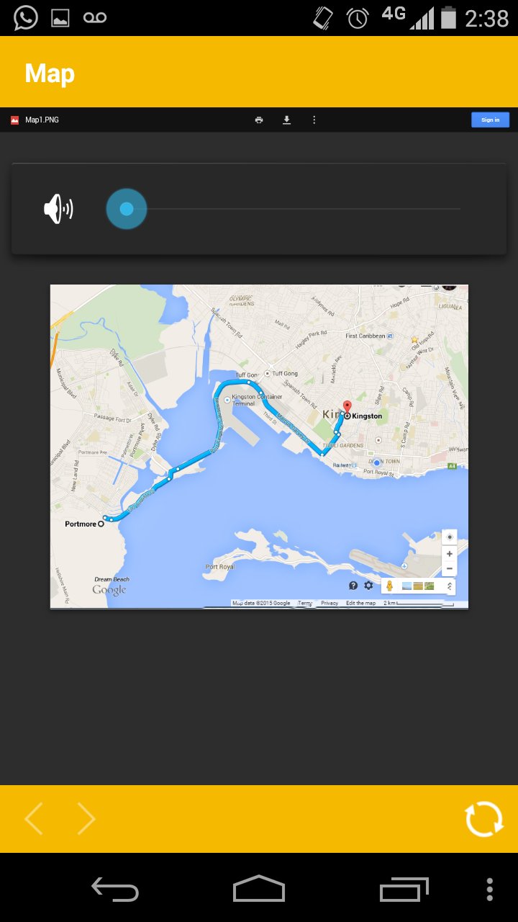Click the print icon in viewer bar

click(x=259, y=120)
